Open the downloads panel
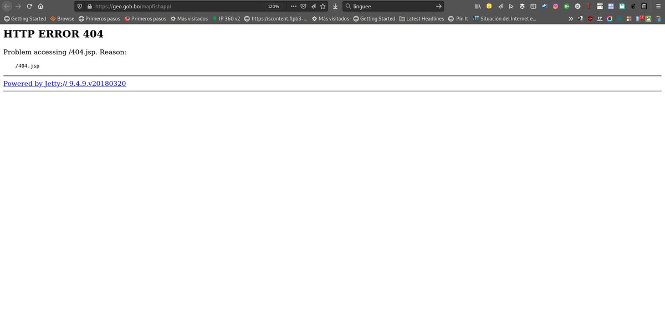This screenshot has width=665, height=328. (335, 6)
